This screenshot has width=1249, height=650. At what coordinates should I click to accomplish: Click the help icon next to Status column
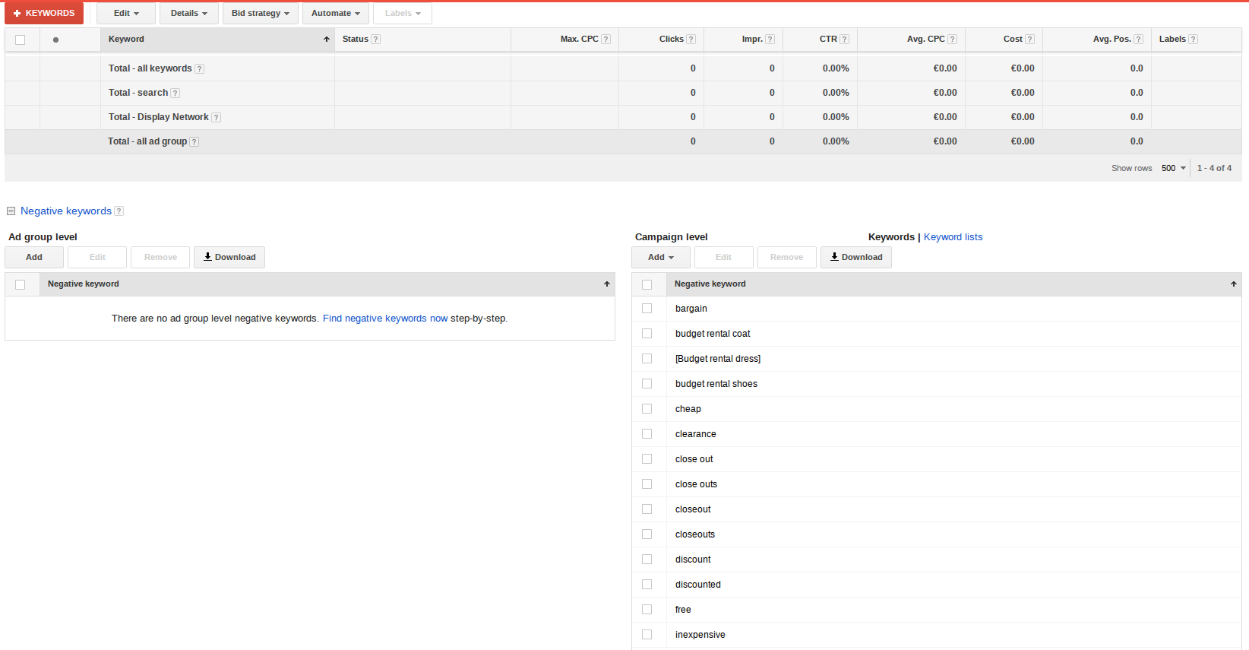tap(376, 40)
